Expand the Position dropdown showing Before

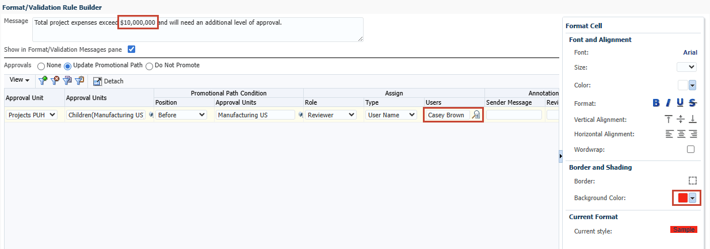click(x=181, y=115)
